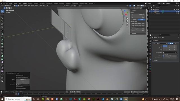Open the Options dropdown

[145, 8]
